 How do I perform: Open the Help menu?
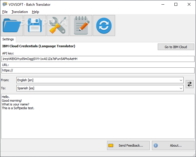pyautogui.click(x=35, y=12)
